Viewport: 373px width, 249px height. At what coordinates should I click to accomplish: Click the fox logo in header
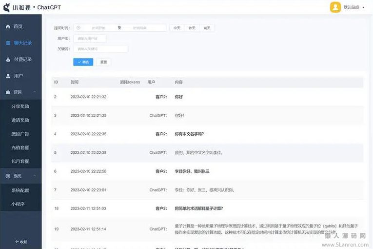(7, 8)
